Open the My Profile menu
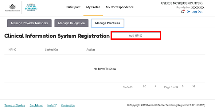The width and height of the screenshot is (215, 112). point(93,7)
